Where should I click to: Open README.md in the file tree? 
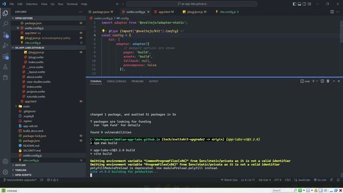(31, 145)
